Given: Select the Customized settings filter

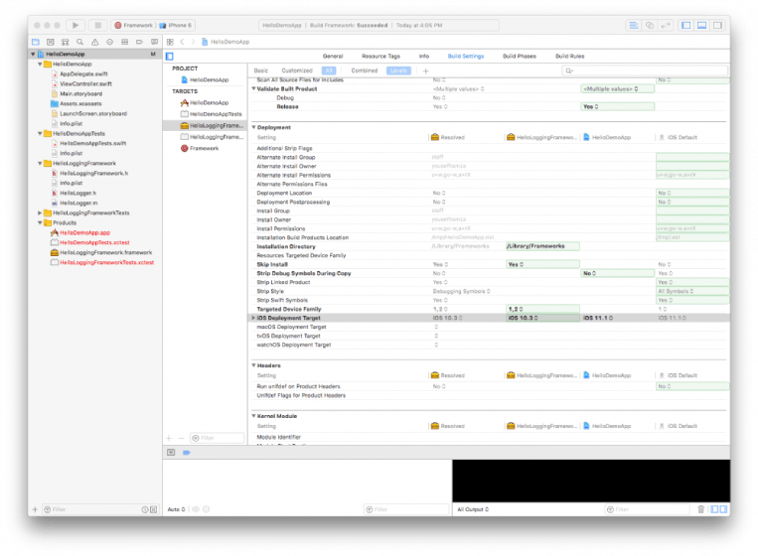Looking at the screenshot, I should pos(297,71).
